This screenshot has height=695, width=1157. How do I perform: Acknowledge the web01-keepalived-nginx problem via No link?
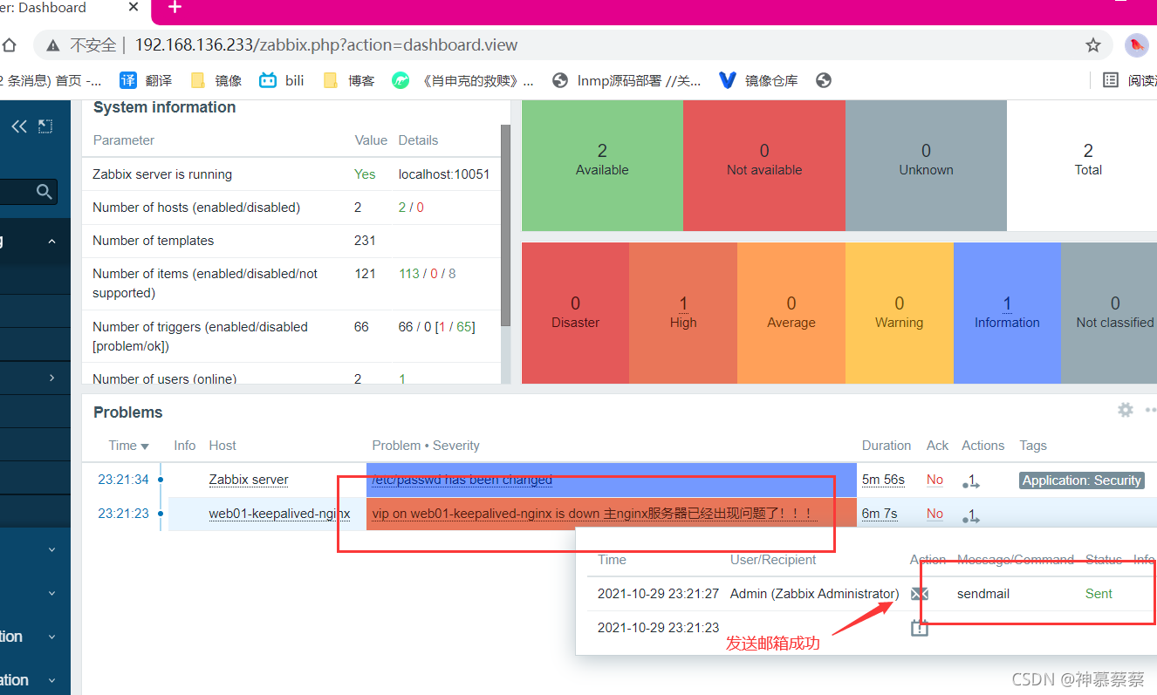pos(934,514)
